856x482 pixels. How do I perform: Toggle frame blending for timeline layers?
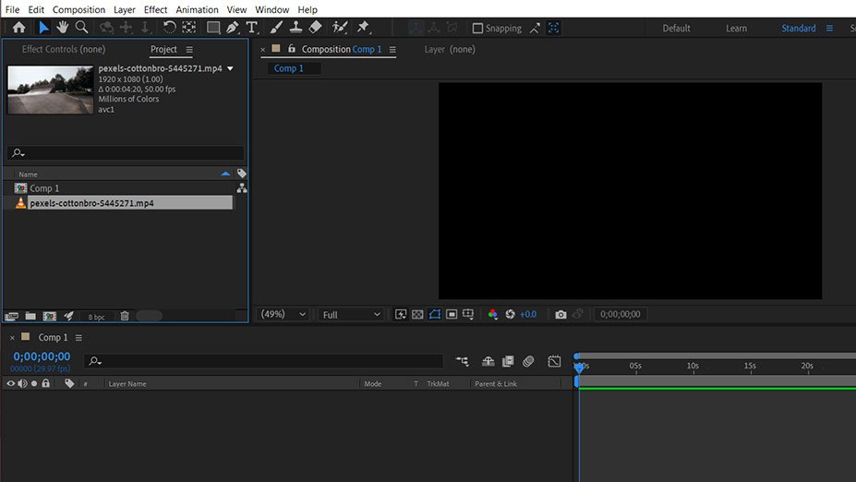click(x=508, y=361)
